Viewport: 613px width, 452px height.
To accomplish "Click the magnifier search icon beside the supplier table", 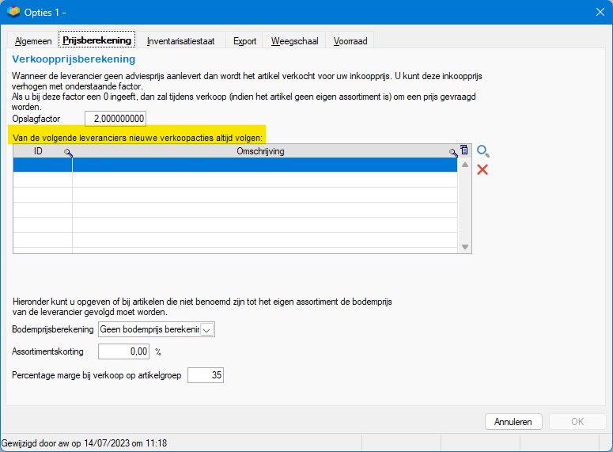I will tap(483, 151).
